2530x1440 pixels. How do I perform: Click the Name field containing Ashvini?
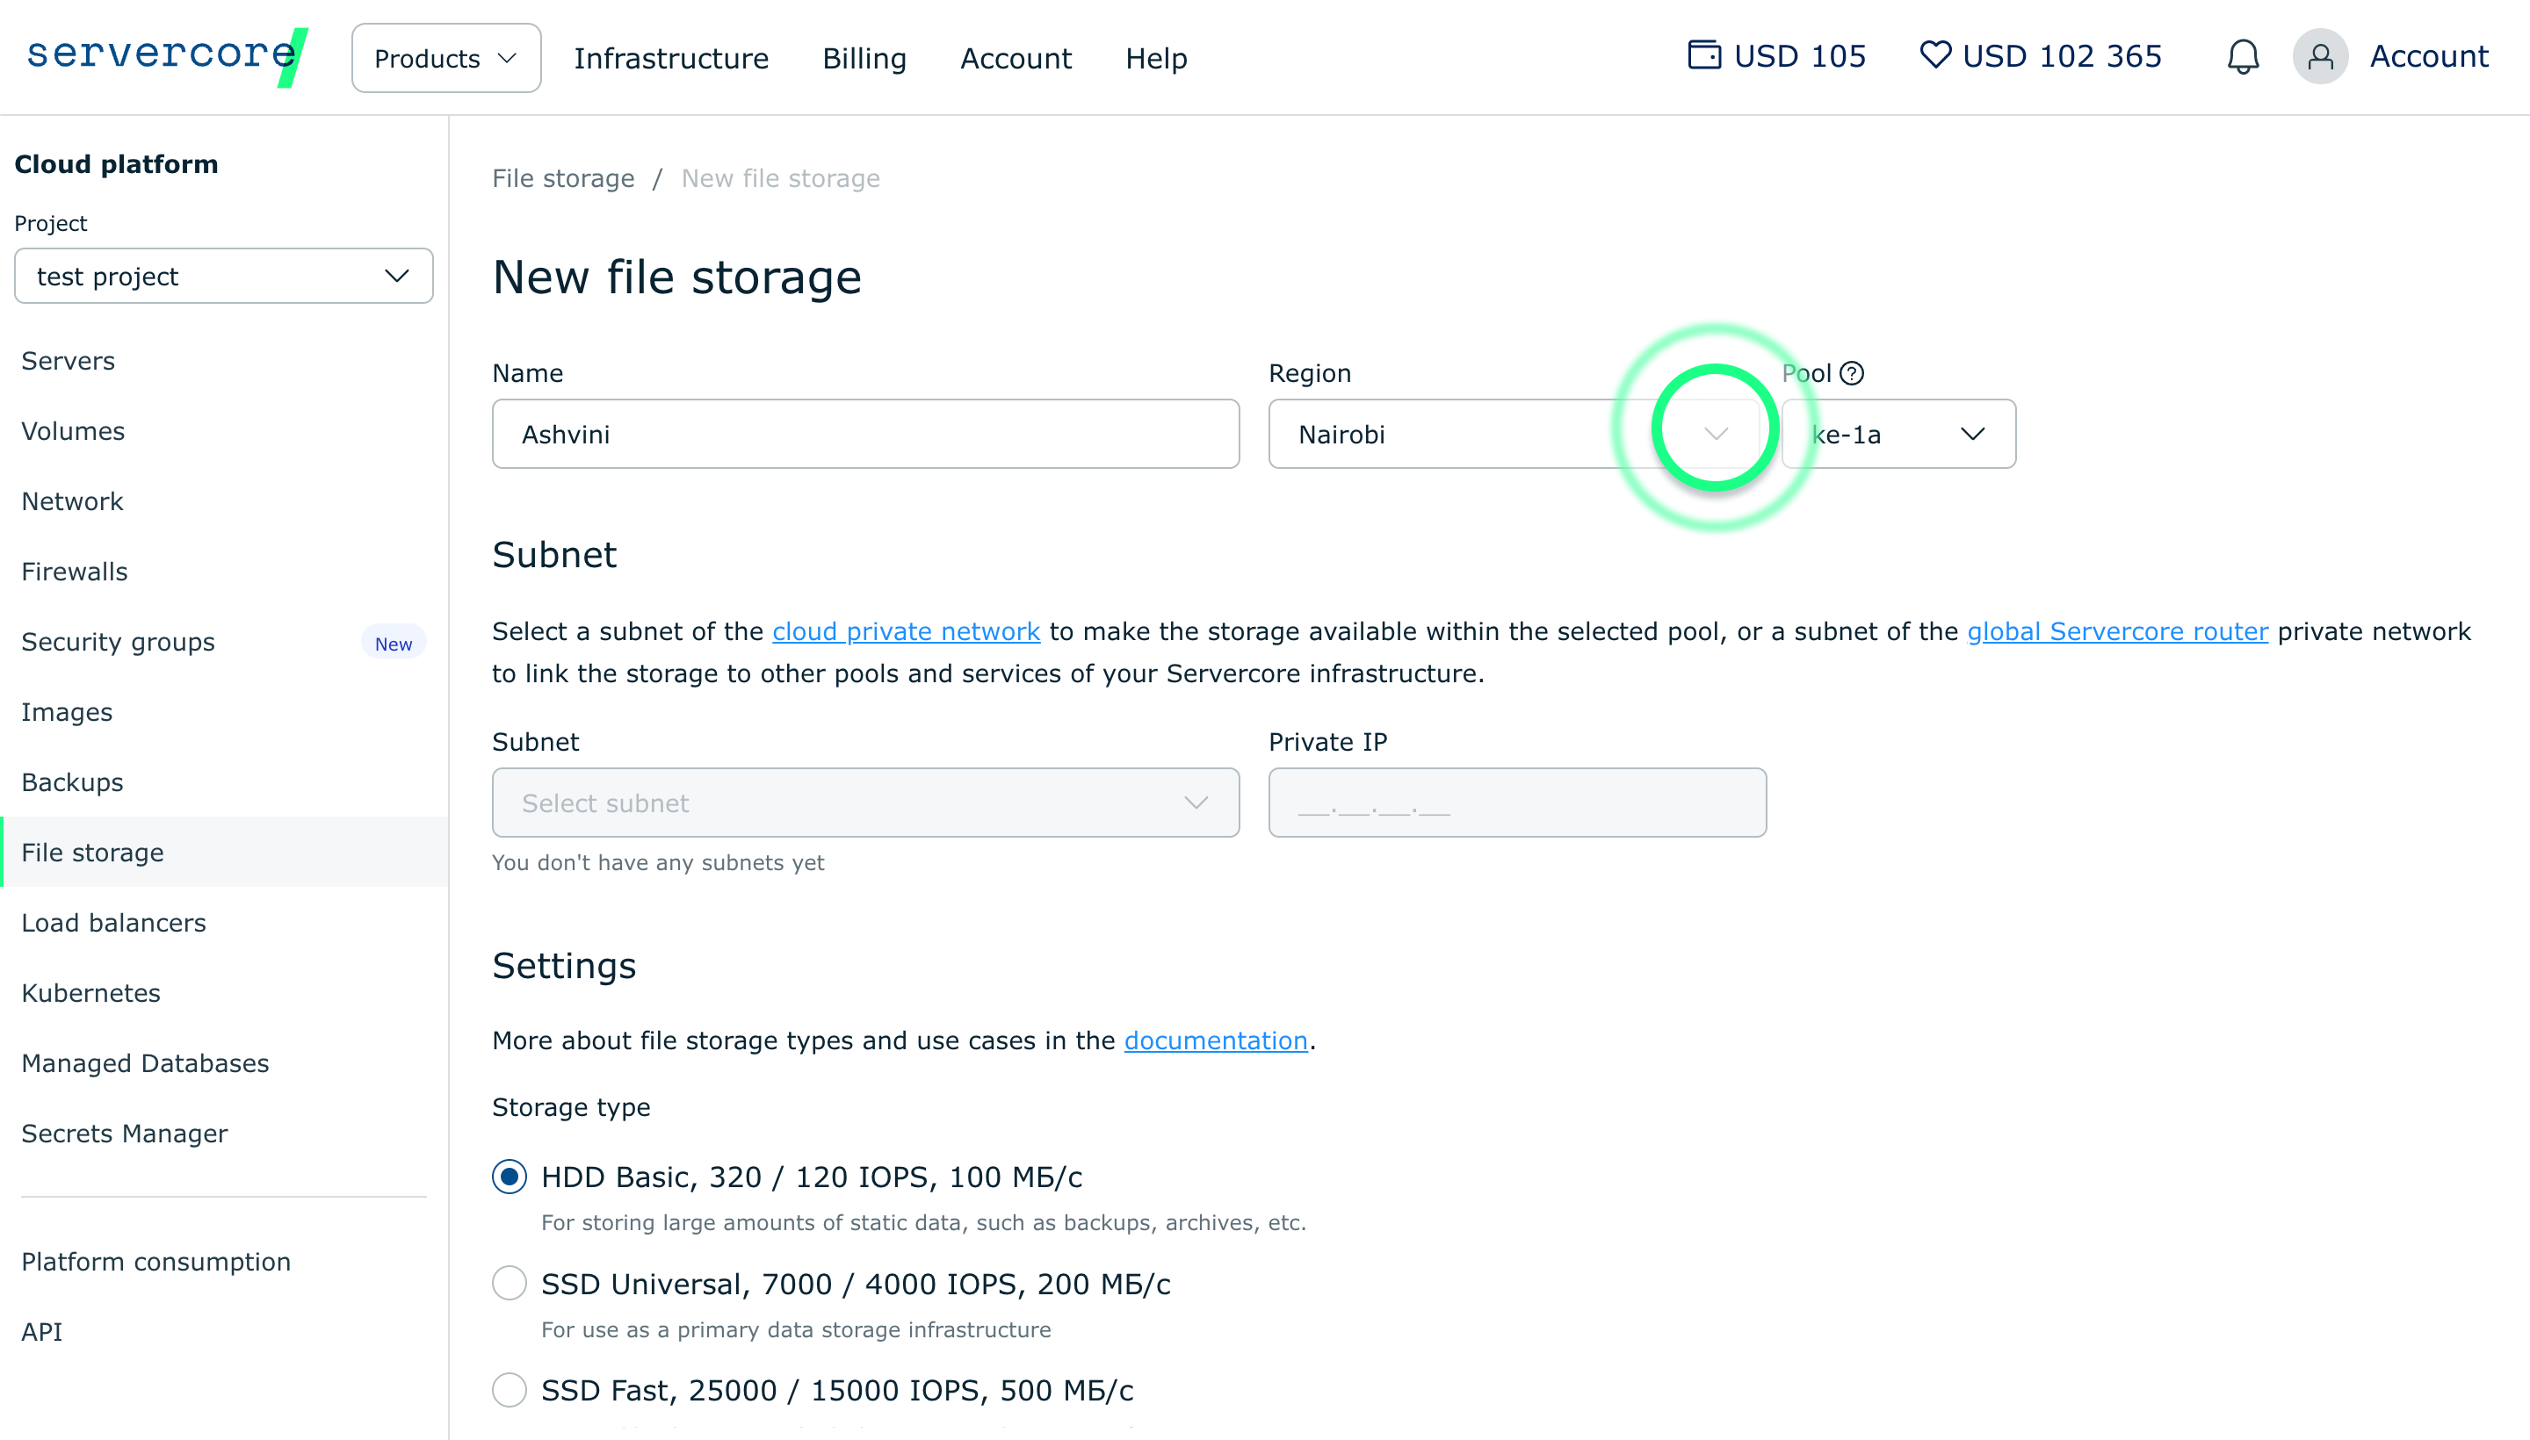(x=864, y=434)
